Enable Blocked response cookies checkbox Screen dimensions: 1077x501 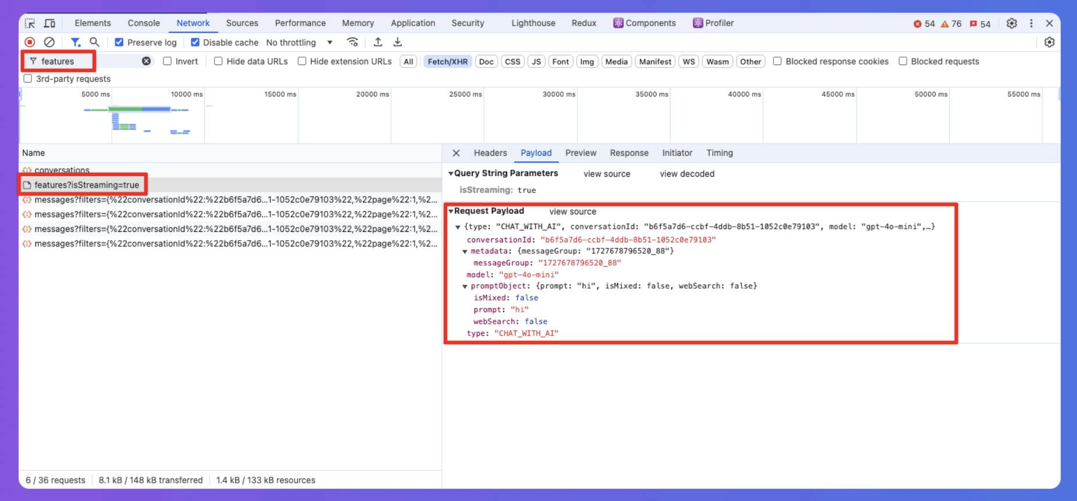tap(777, 61)
